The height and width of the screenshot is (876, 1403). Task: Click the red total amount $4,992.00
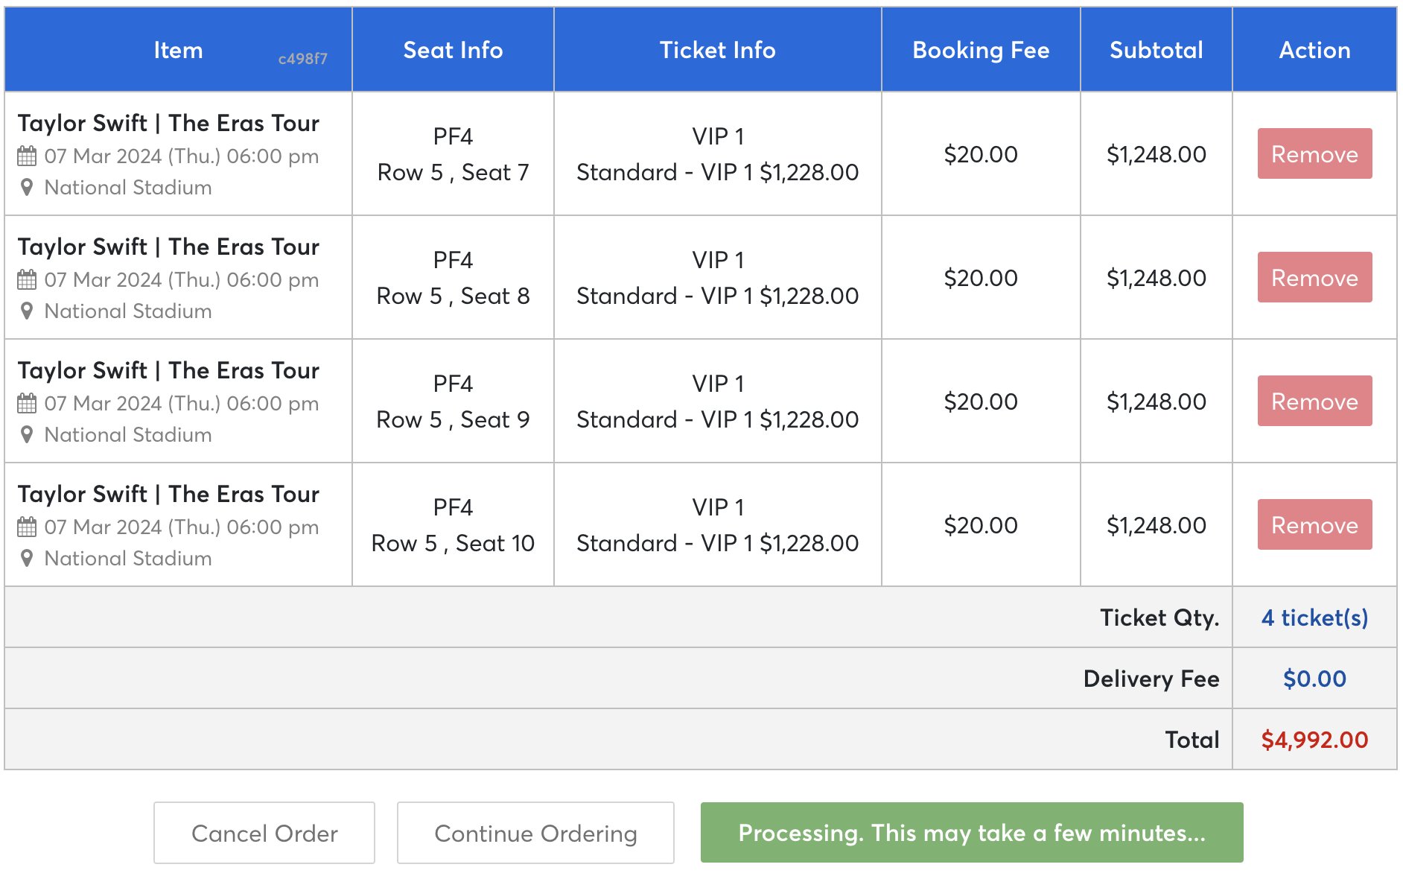(1314, 740)
